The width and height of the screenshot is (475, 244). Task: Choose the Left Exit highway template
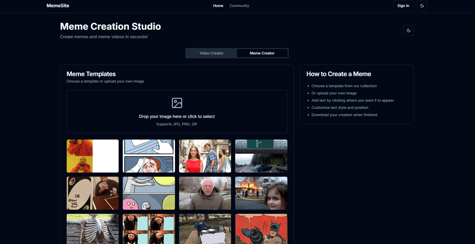[x=261, y=156]
